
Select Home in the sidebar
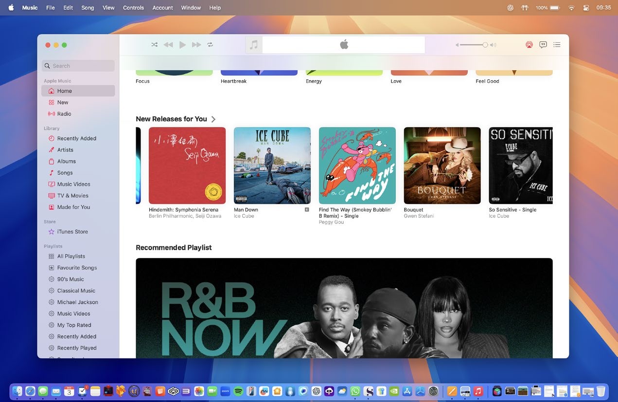coord(78,91)
